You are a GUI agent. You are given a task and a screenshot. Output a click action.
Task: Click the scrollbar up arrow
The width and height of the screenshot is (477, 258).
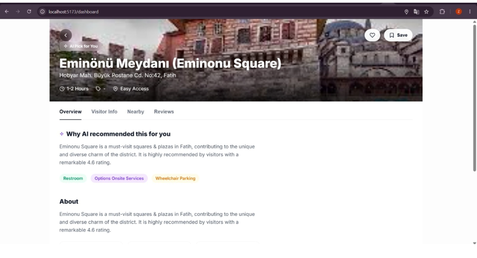click(475, 22)
